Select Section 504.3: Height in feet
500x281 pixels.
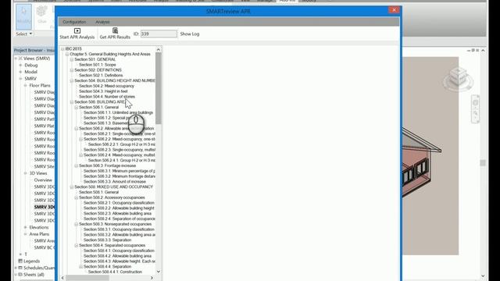click(x=103, y=91)
